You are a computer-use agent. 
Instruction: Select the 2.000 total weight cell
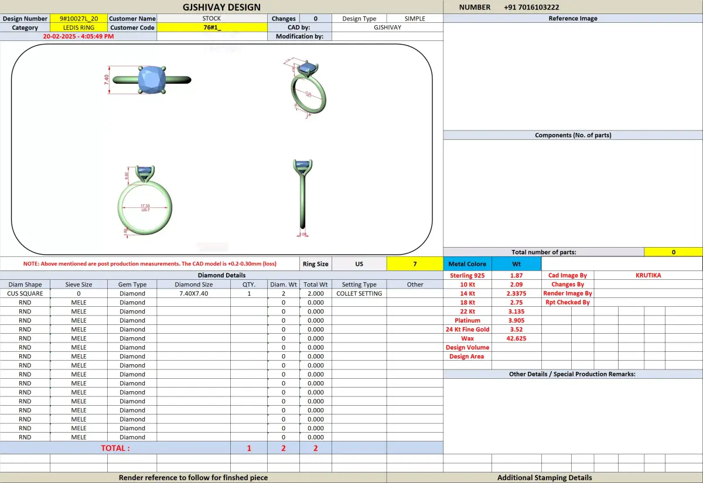315,293
